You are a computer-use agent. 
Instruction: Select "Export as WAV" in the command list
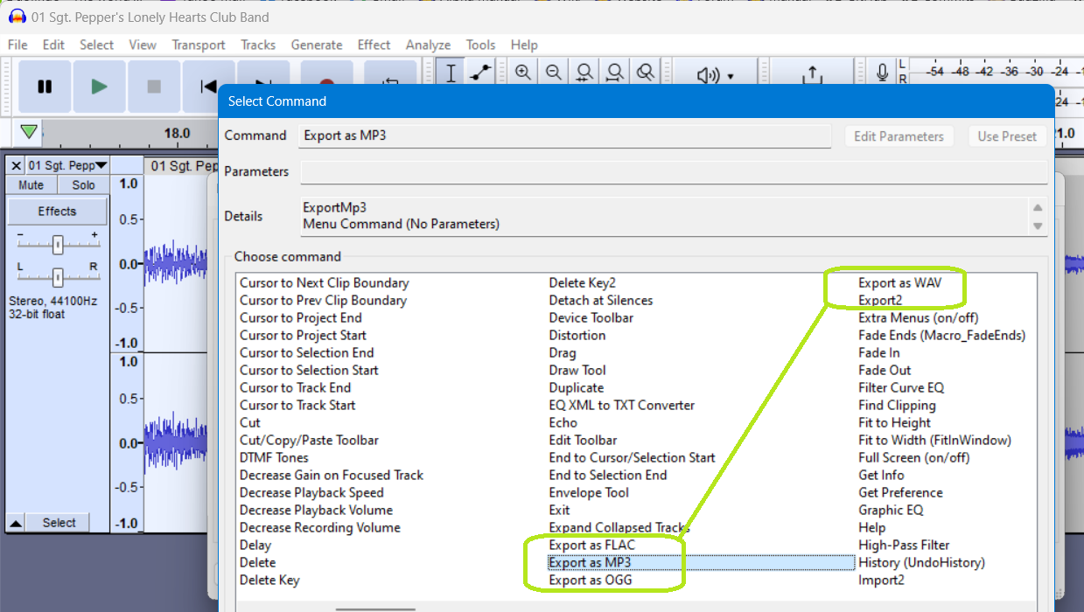(900, 282)
